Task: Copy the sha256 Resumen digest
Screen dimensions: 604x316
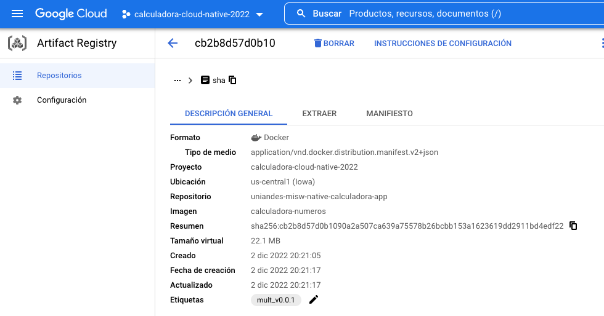Action: tap(573, 226)
